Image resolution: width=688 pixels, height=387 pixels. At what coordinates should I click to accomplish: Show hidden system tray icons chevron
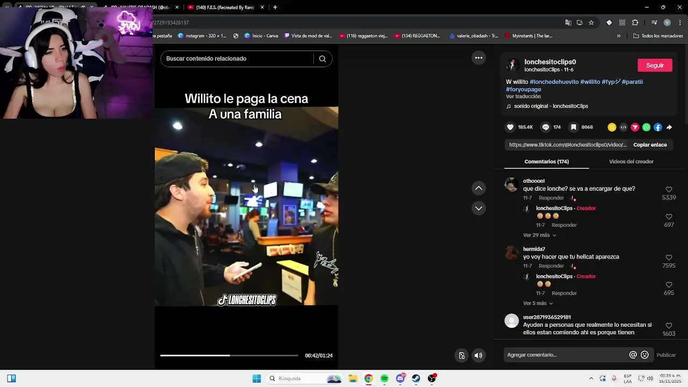coord(591,378)
